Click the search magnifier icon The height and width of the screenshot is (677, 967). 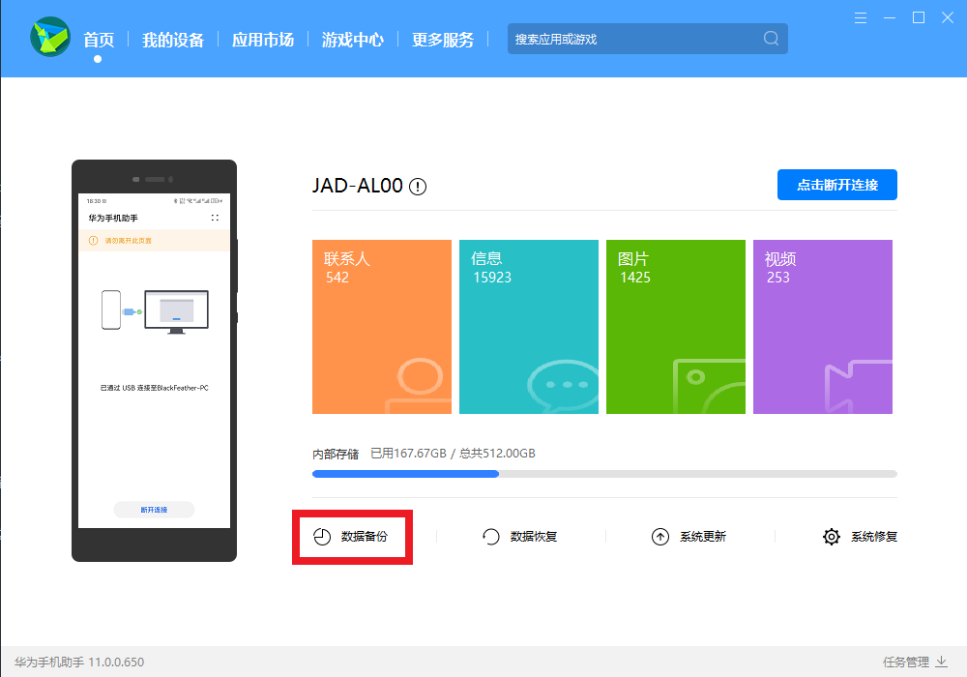point(771,39)
